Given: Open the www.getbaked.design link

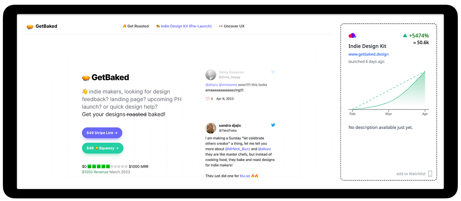Looking at the screenshot, I should click(x=369, y=54).
